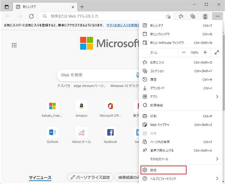Increase zoom with the plus button

pos(205,52)
